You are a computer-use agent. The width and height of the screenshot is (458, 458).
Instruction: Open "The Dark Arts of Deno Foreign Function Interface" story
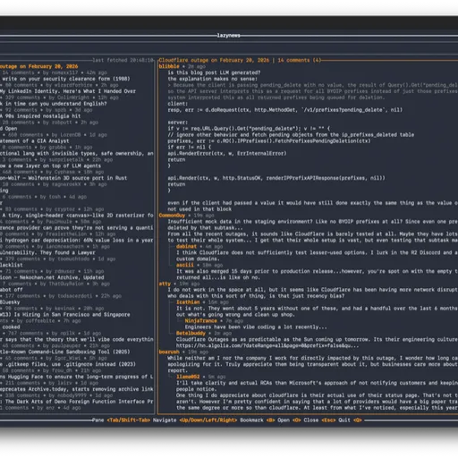[77, 402]
